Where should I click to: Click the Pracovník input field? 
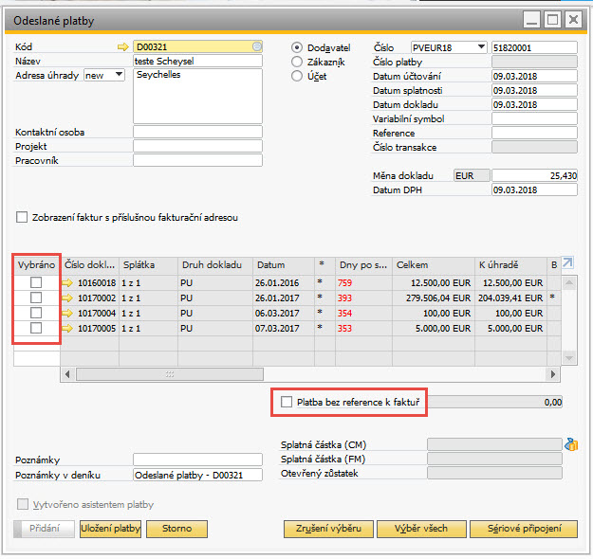coord(197,160)
